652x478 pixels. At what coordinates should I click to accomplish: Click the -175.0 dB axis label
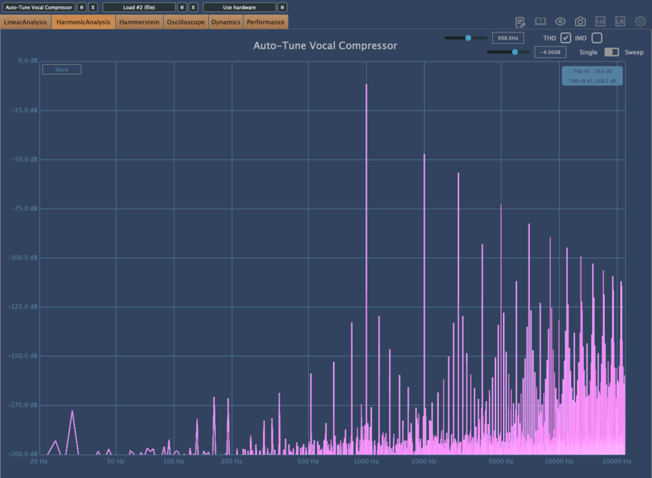click(x=22, y=405)
